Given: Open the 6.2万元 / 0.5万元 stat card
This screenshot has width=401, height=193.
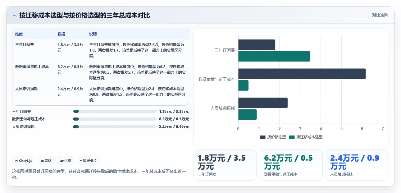Looking at the screenshot, I should pos(291,165).
